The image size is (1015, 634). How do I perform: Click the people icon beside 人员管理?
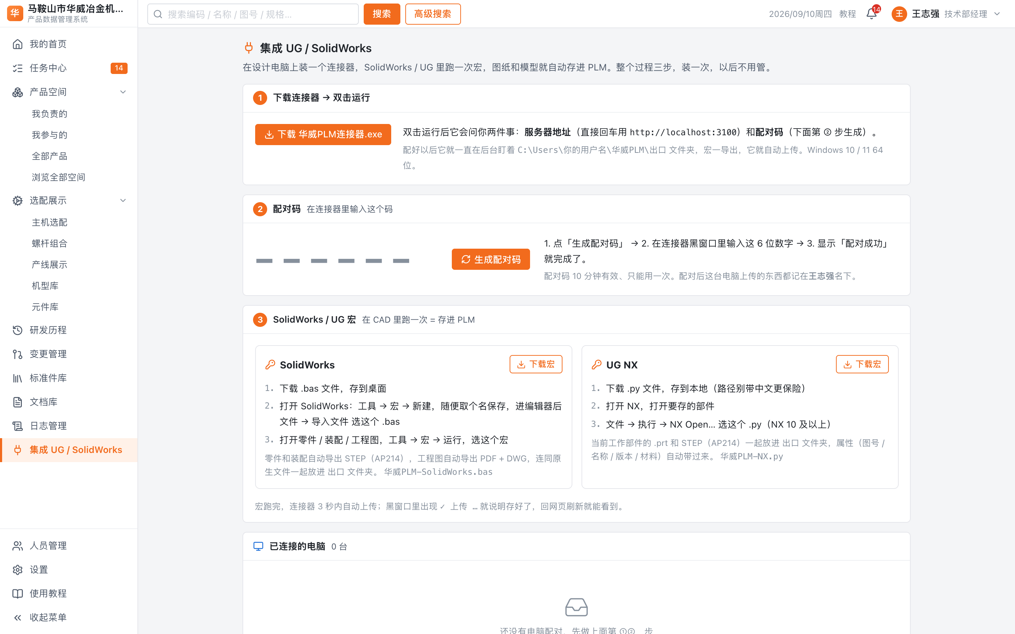pos(18,546)
